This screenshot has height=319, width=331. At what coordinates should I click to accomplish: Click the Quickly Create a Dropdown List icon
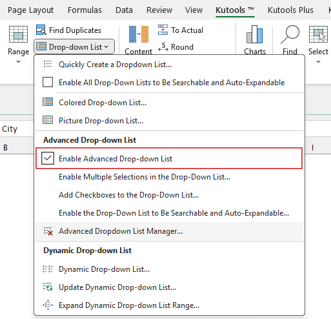tap(48, 64)
